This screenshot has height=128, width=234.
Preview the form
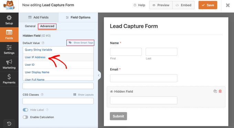161,5
